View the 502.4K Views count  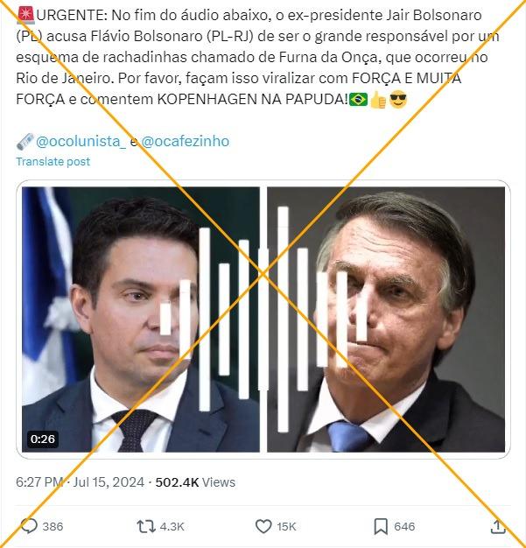(x=195, y=482)
